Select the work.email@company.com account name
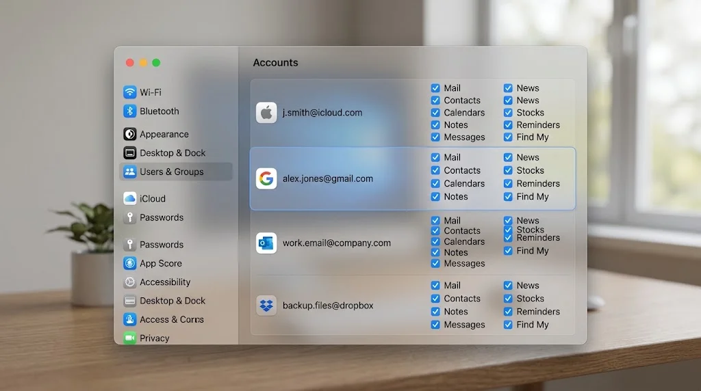This screenshot has height=391, width=701. pos(337,243)
